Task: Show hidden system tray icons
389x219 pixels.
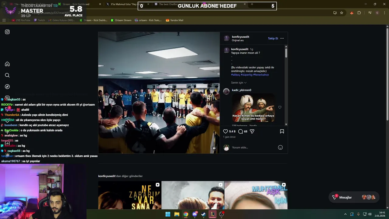Action: coord(345,214)
